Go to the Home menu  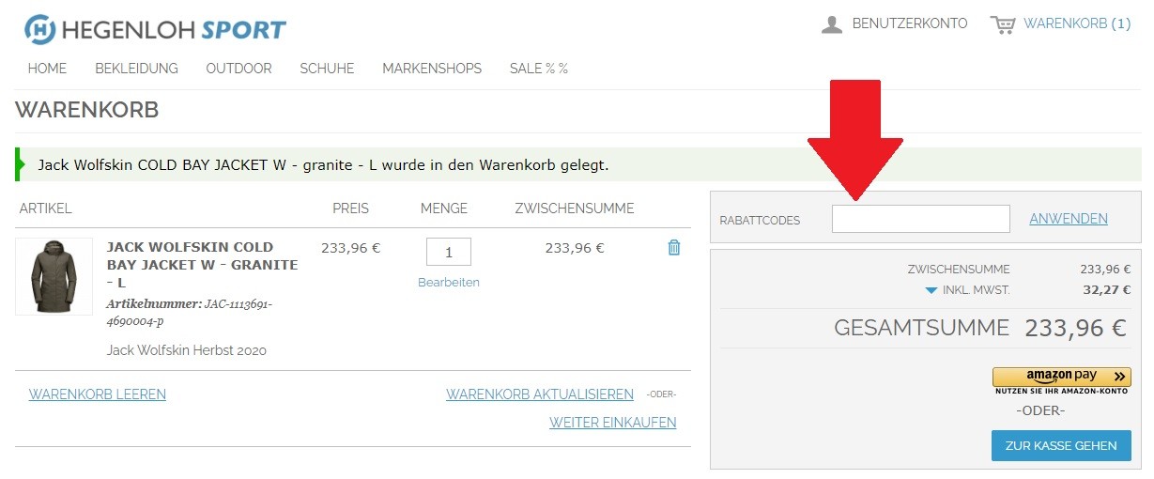[47, 69]
